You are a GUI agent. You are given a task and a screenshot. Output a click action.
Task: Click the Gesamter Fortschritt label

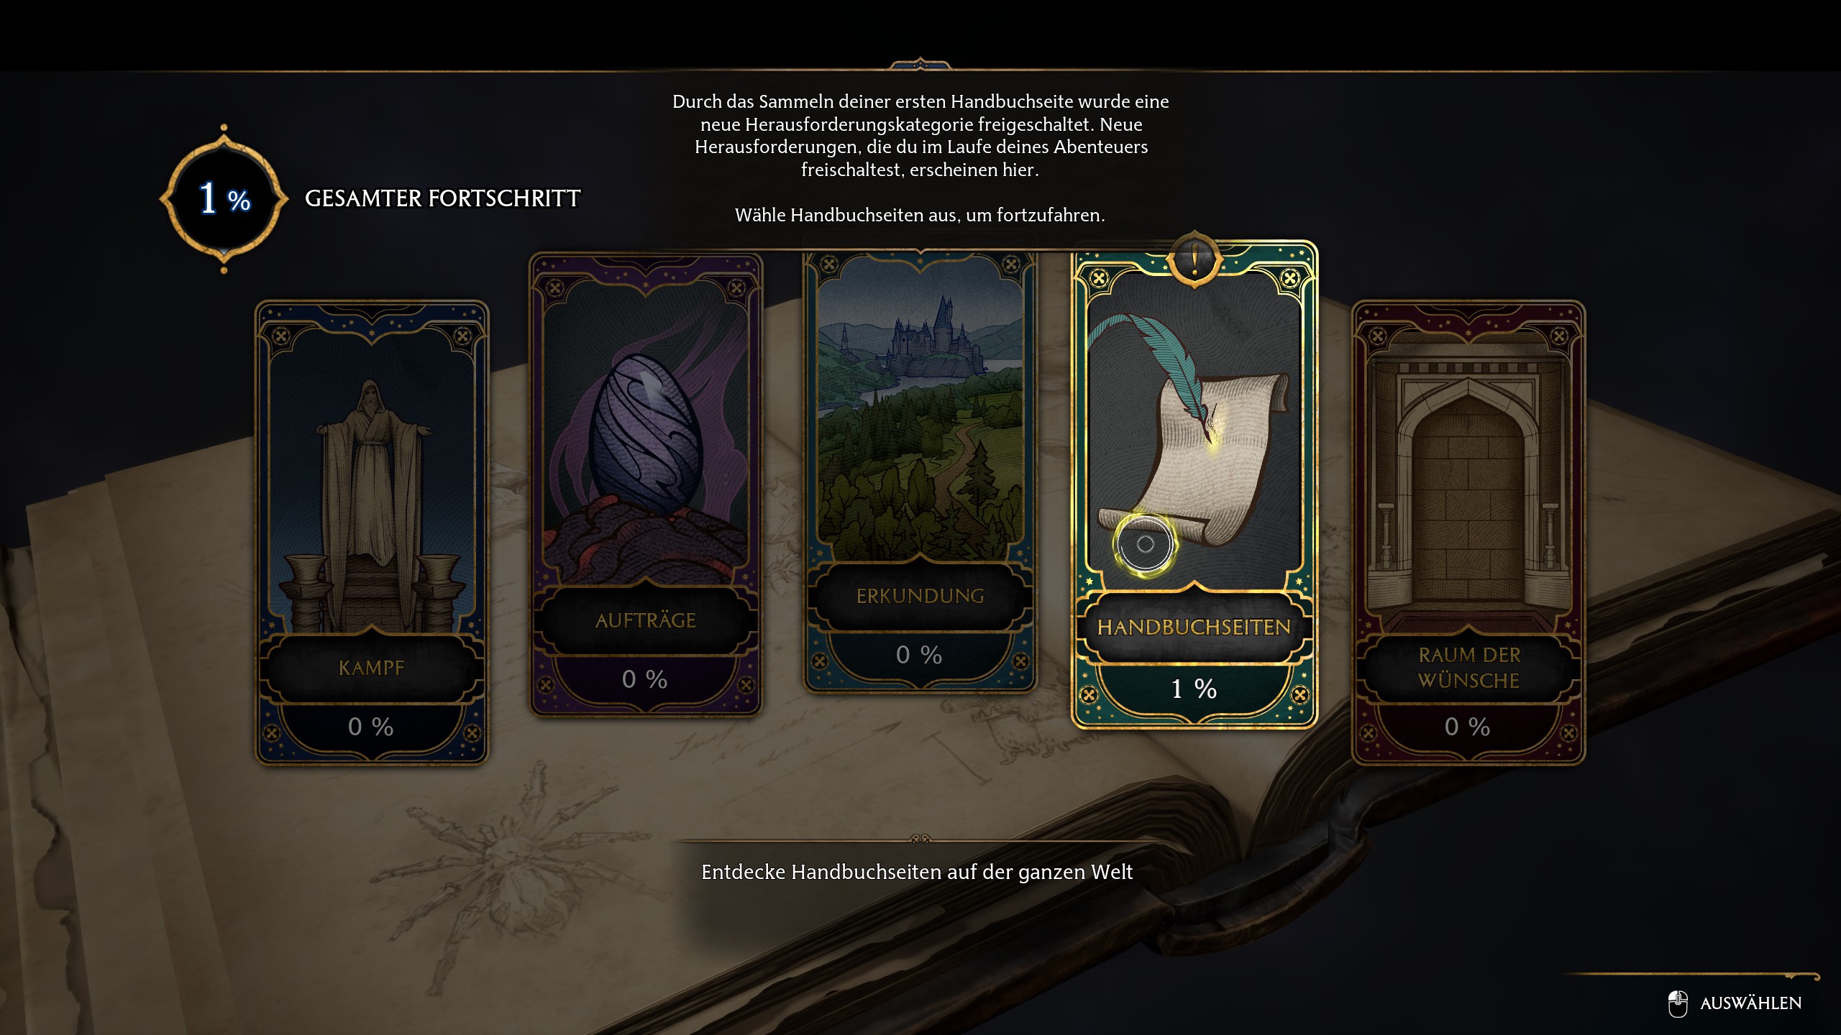click(x=442, y=198)
